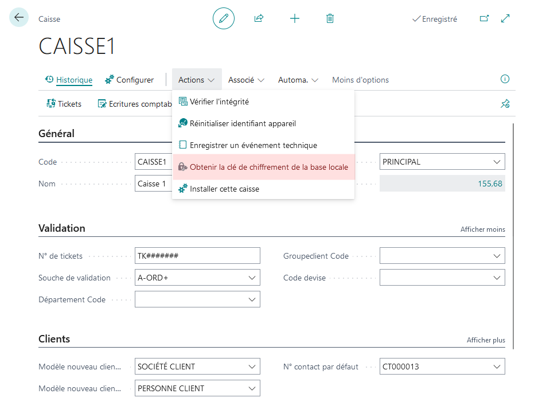Image resolution: width=554 pixels, height=413 pixels.
Task: Select Vérifier l'intégrité
Action: (263, 102)
